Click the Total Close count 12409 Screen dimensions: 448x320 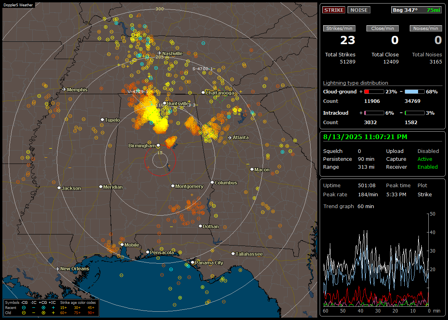[391, 62]
